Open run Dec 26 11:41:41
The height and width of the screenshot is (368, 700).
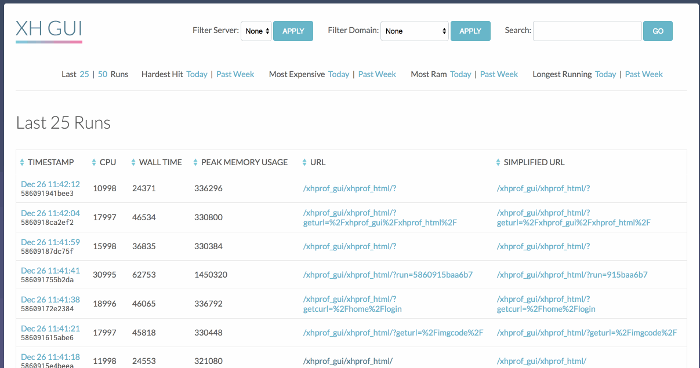pyautogui.click(x=50, y=271)
